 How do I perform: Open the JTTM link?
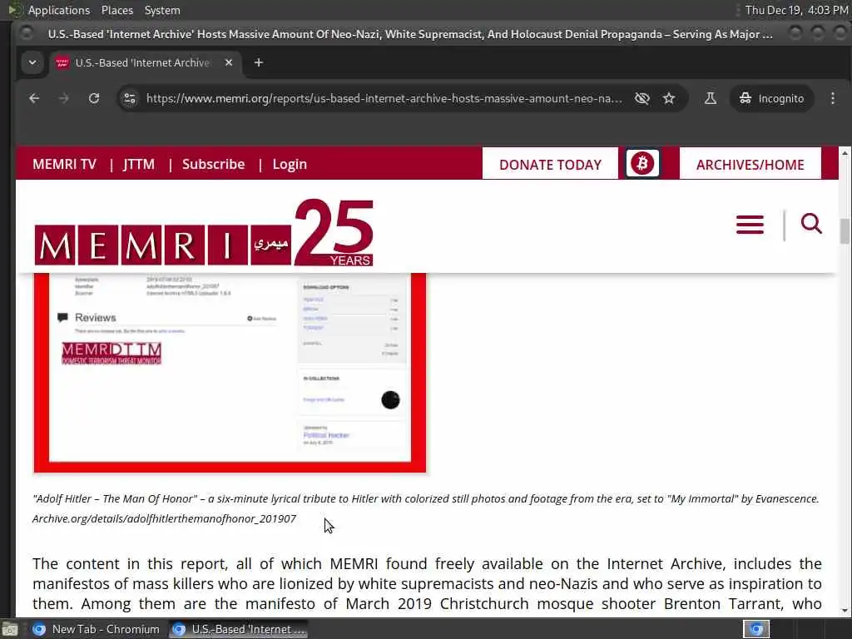pos(139,164)
